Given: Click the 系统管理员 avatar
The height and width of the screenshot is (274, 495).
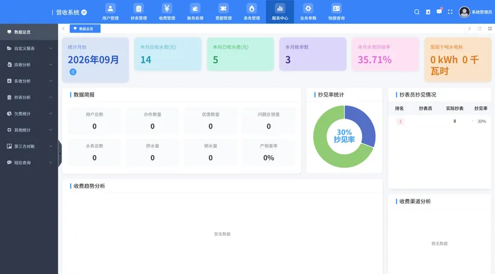Looking at the screenshot, I should tap(464, 12).
